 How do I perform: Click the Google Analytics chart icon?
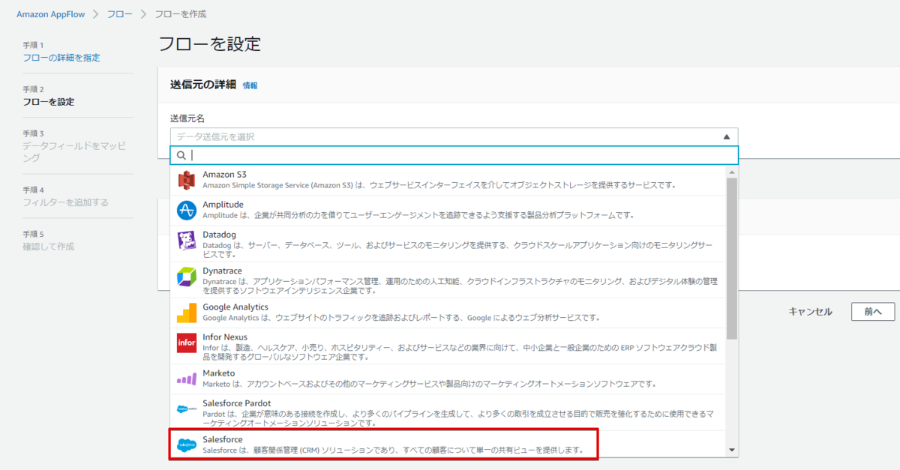(186, 313)
